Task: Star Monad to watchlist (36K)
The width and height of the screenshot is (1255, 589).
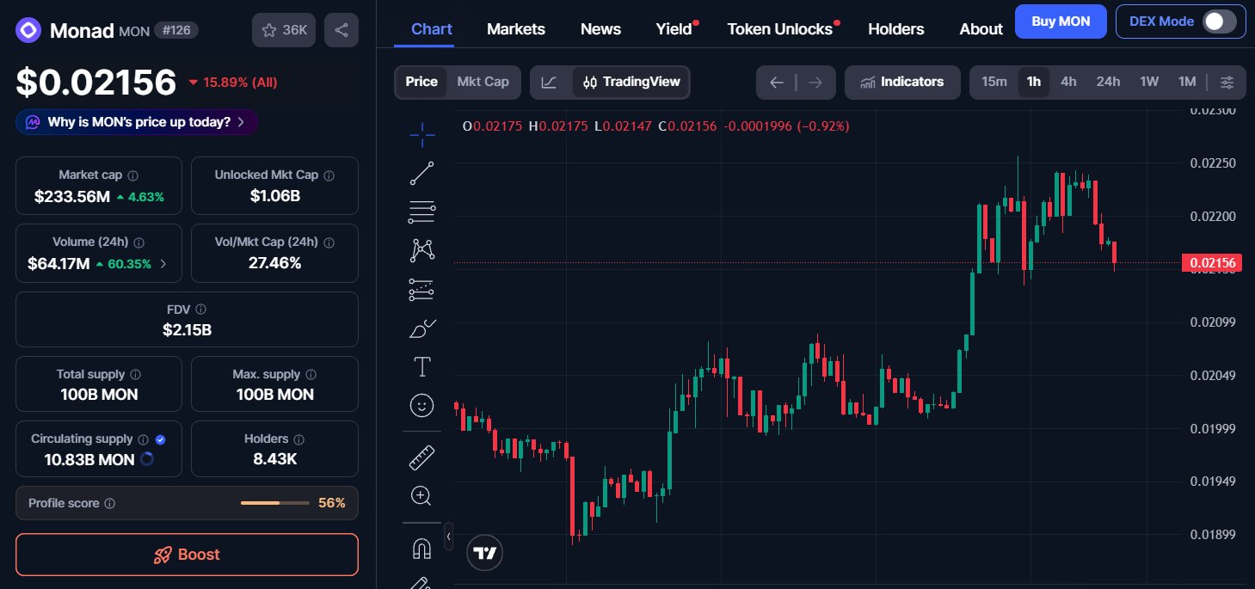Action: pos(285,30)
